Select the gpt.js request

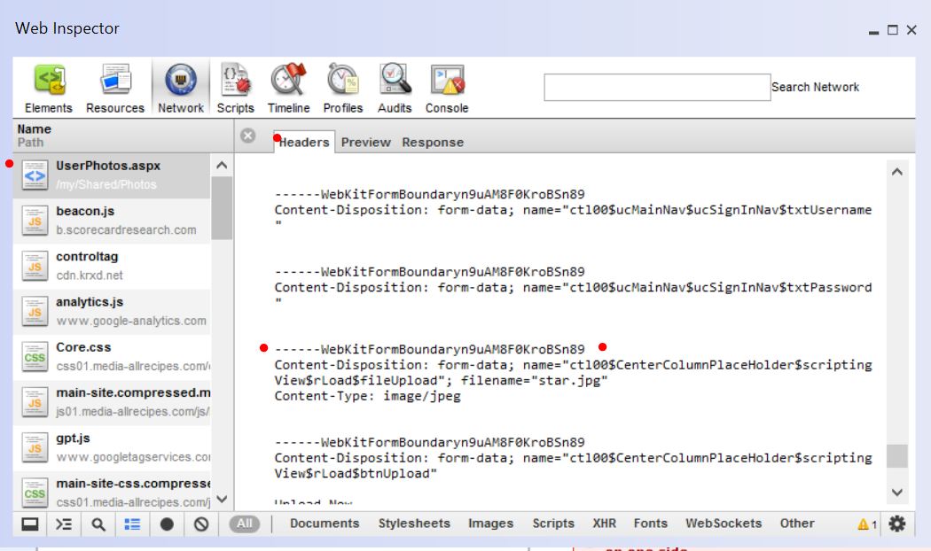[x=112, y=448]
